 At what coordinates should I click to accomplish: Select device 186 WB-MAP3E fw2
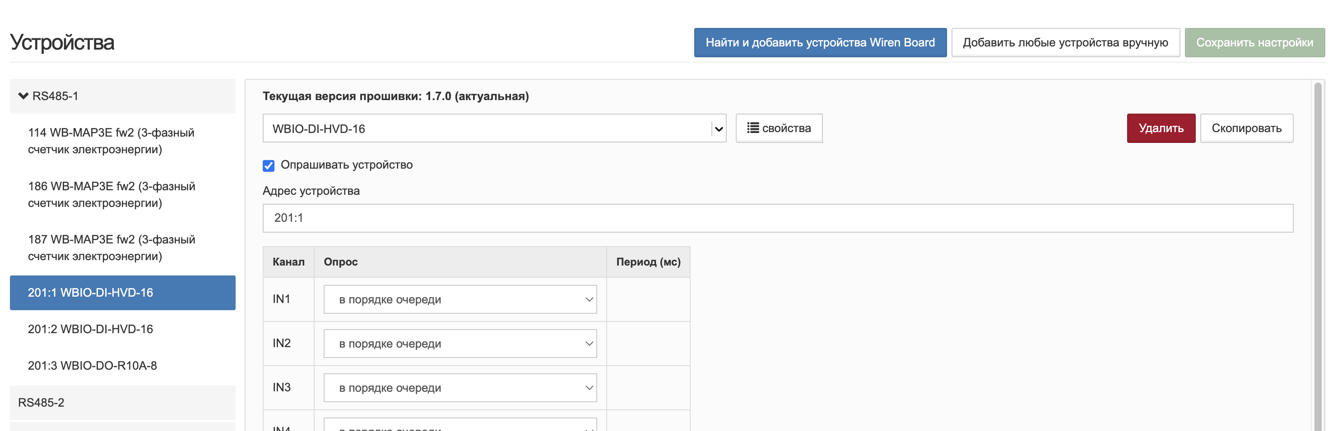tap(111, 194)
